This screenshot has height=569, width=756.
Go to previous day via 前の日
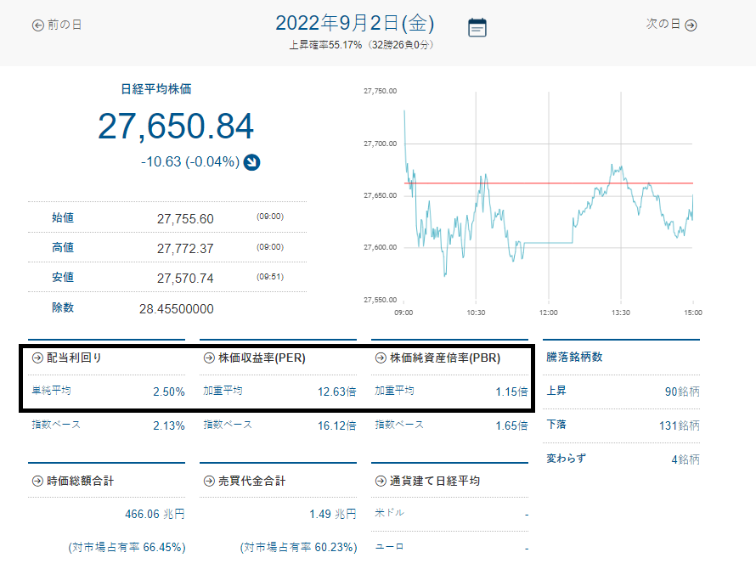click(x=57, y=25)
